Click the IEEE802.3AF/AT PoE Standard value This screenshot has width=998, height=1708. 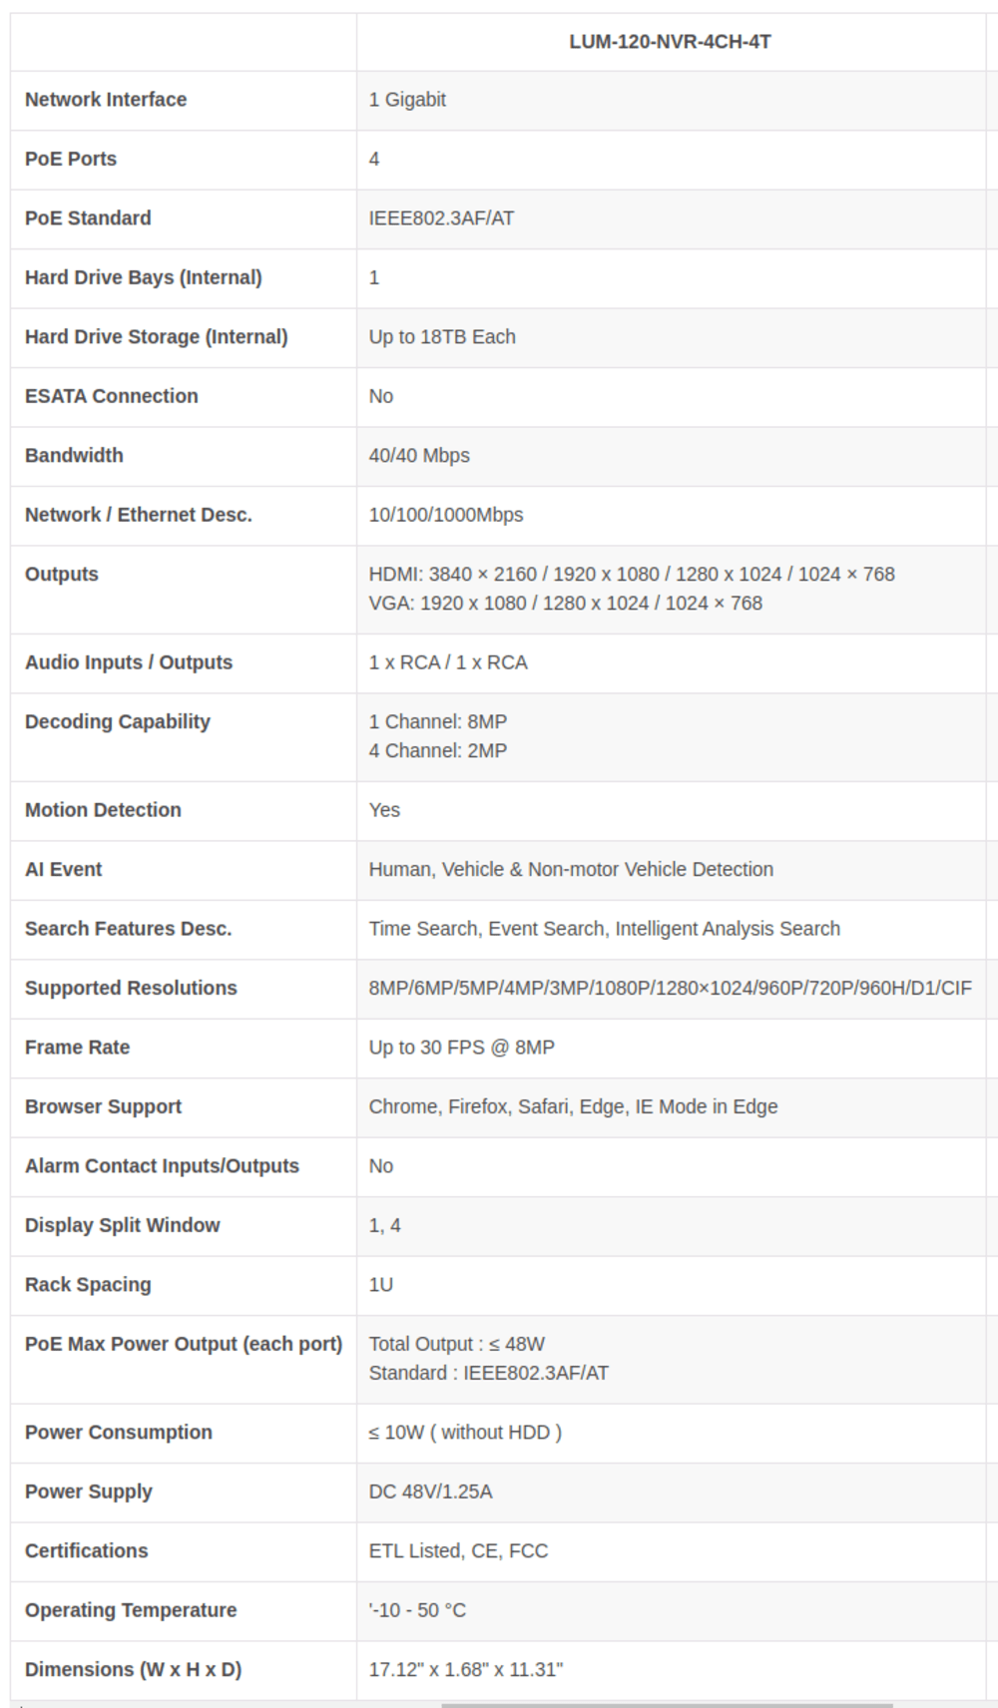[x=441, y=218]
